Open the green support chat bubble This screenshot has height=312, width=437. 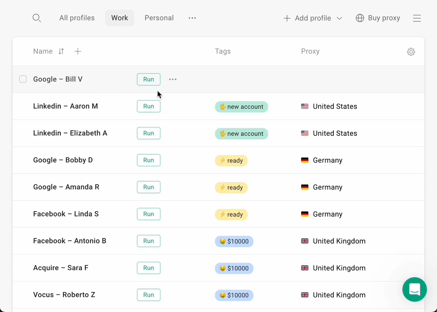[x=414, y=289]
